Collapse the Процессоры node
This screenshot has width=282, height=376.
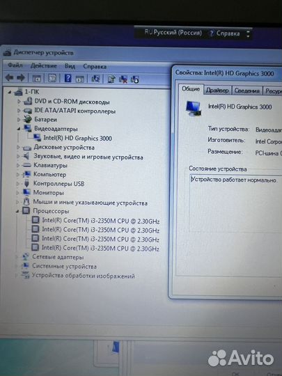(x=17, y=211)
